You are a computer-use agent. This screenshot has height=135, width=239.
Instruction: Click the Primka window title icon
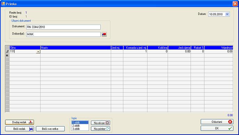coord(3,4)
